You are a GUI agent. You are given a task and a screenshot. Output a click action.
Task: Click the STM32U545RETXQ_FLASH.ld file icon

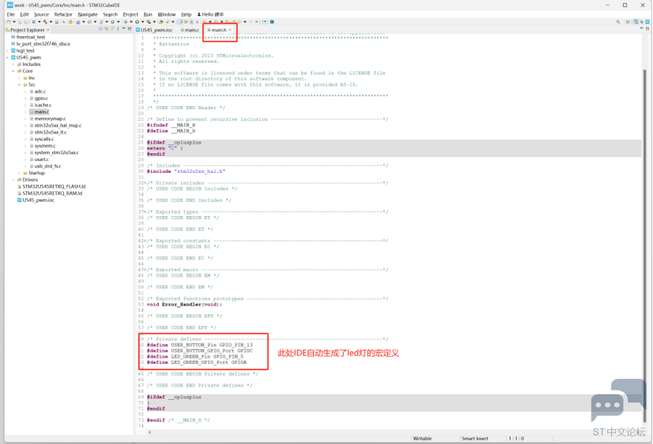(19, 186)
